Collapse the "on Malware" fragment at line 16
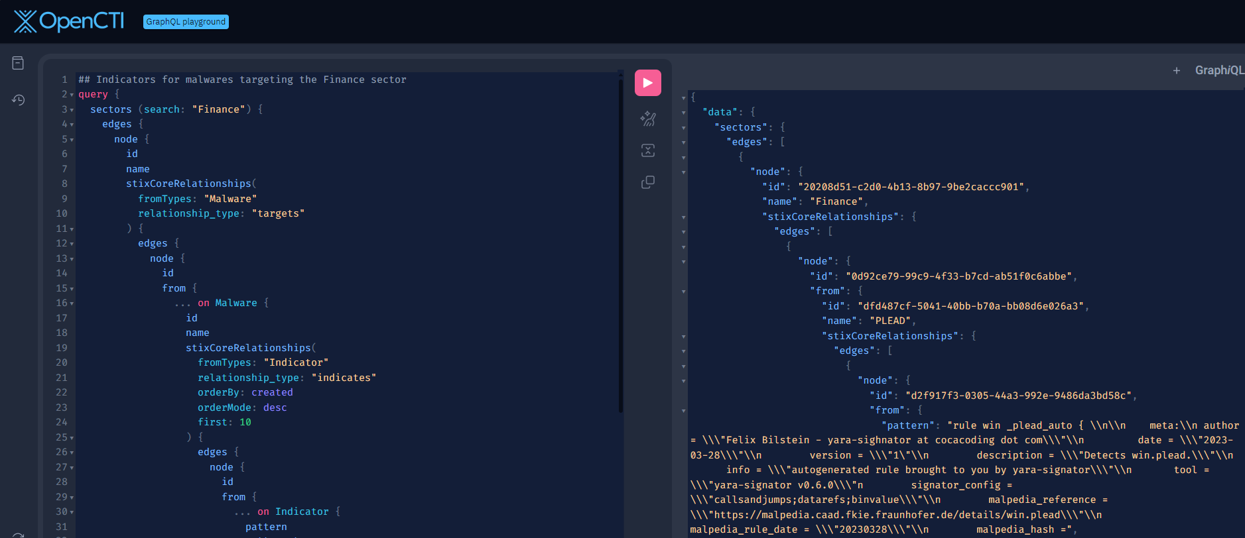 click(x=72, y=303)
